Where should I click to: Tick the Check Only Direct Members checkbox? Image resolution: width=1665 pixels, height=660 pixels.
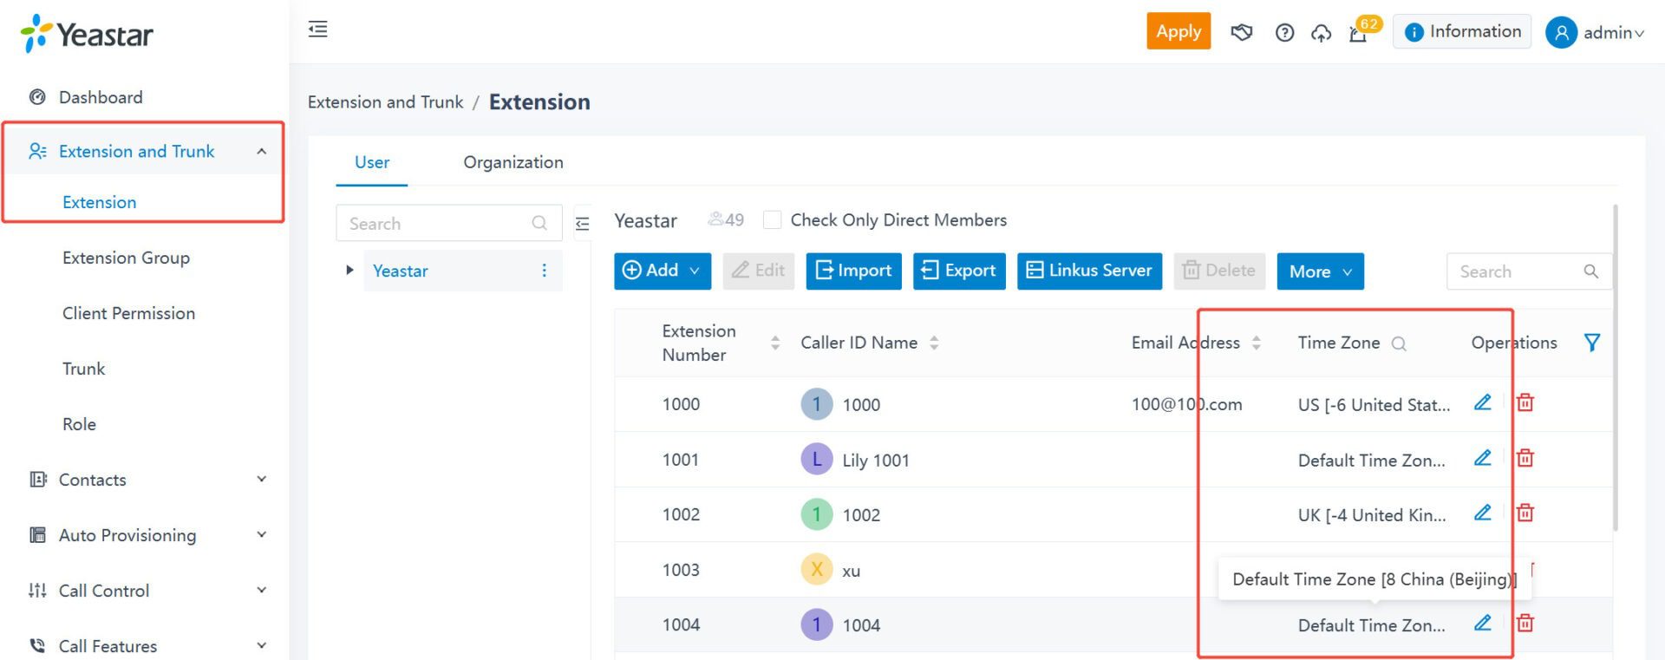click(772, 220)
